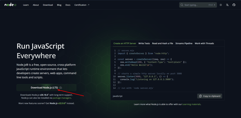Click the Node.js logo
The height and width of the screenshot is (118, 241).
11,5
